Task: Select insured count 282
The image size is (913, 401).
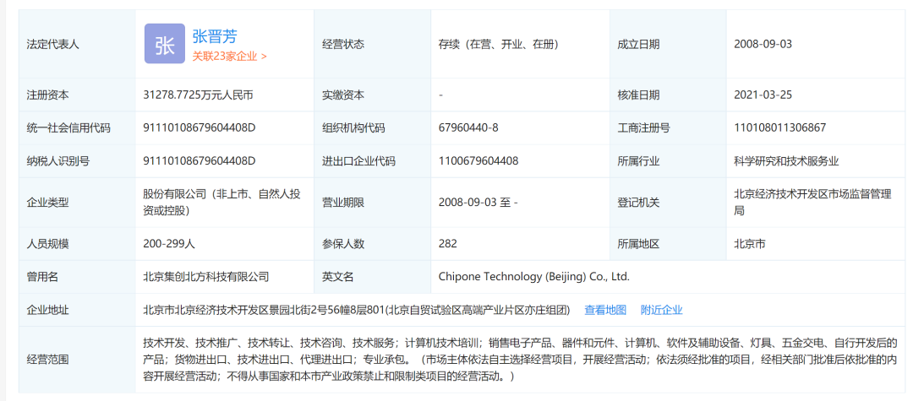Action: (448, 243)
